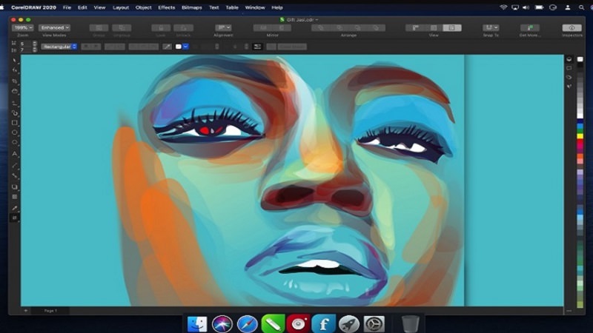Screen dimensions: 593x333
Task: Click the Page 1 tab
Action: click(50, 311)
